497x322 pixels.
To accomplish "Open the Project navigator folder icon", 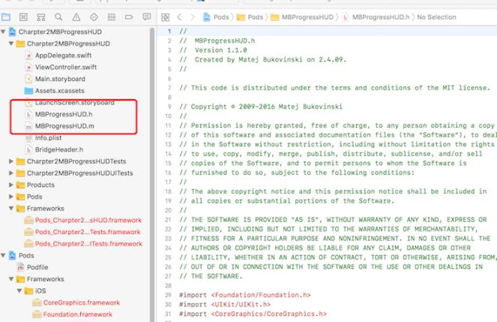I will click(x=7, y=16).
